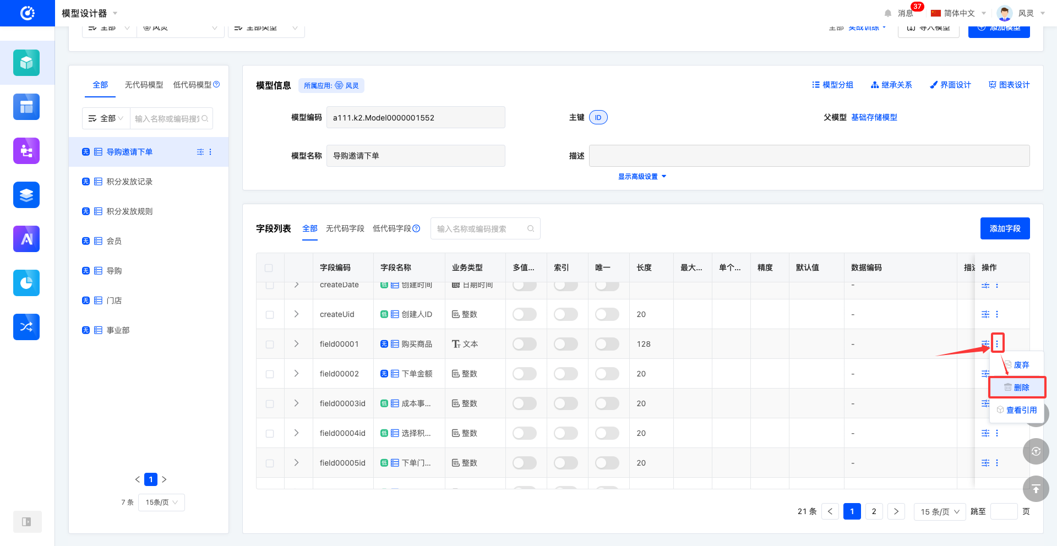
Task: Open 继承关系 link
Action: 891,85
